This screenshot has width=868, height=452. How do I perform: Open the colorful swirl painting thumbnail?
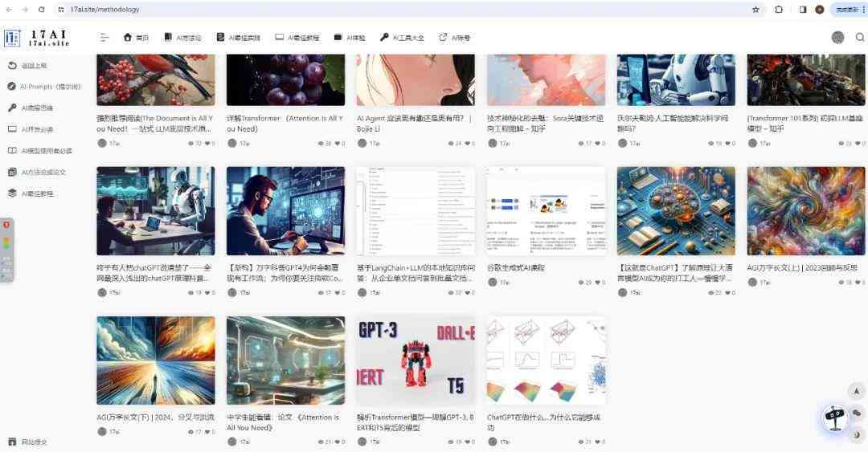(806, 211)
